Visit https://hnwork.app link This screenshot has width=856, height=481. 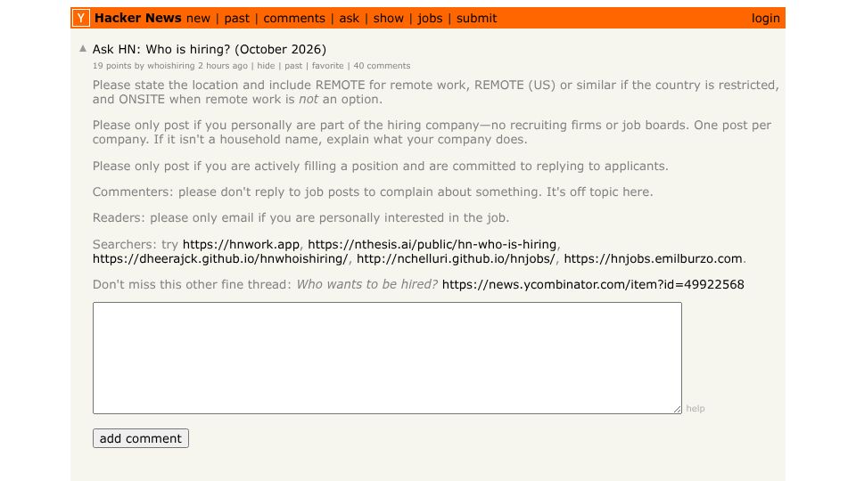pyautogui.click(x=241, y=244)
